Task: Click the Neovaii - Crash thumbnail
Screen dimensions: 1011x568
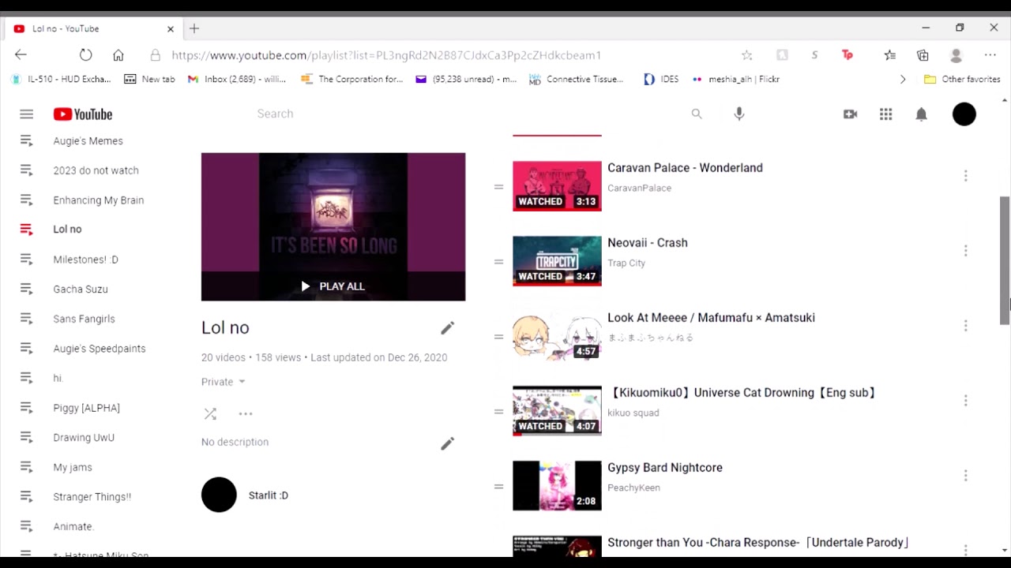Action: 557,261
